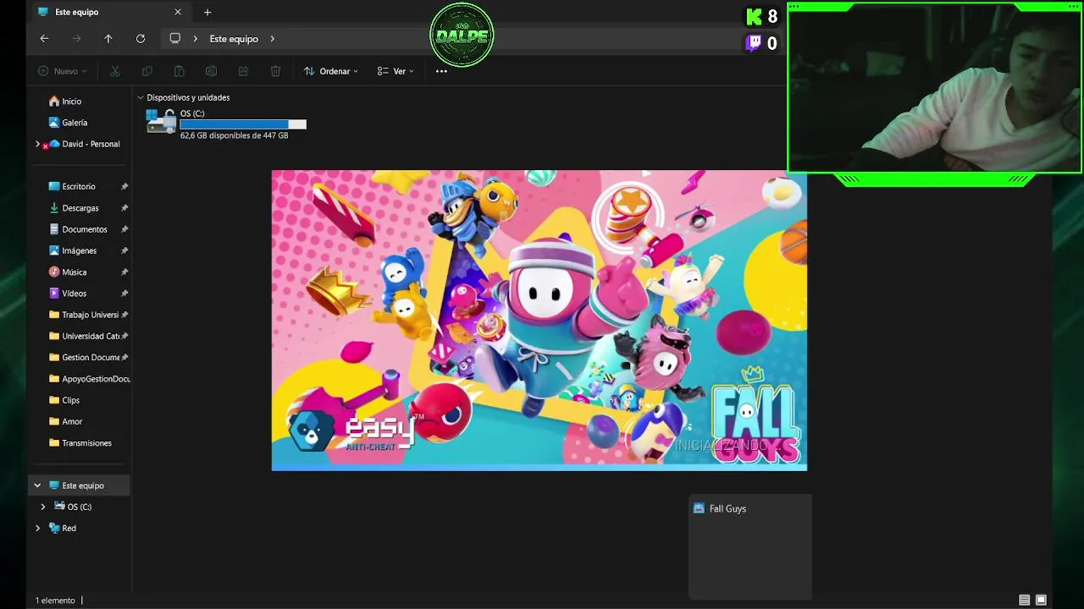Collapse the Este equipo tree node
Screen dimensions: 1084x609
pyautogui.click(x=37, y=486)
